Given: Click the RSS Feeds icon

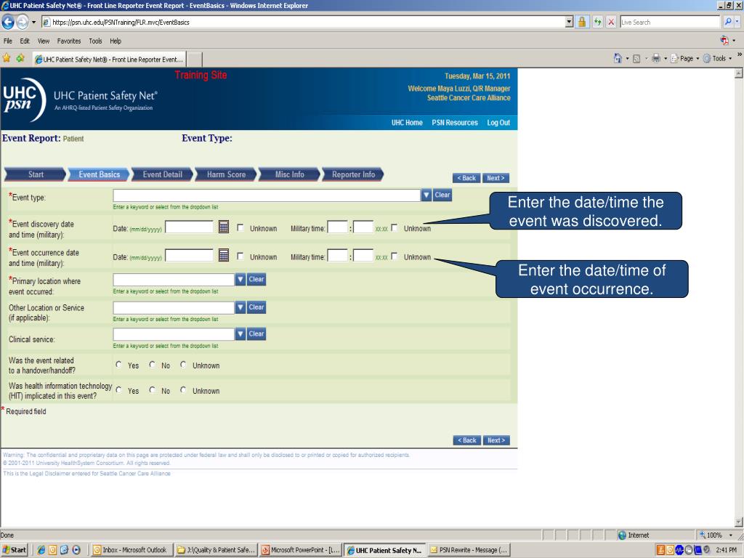Looking at the screenshot, I should click(636, 59).
